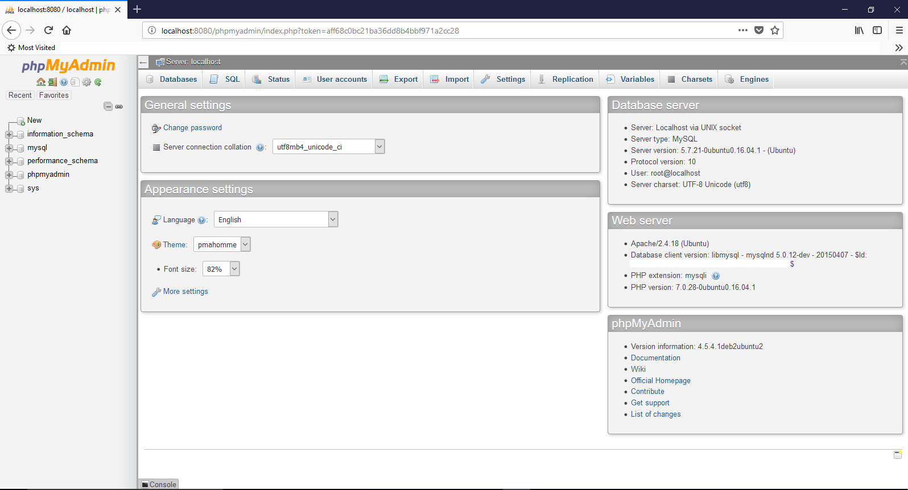Viewport: 908px width, 490px height.
Task: Click the Server: localhost breadcrumb
Action: [x=193, y=62]
